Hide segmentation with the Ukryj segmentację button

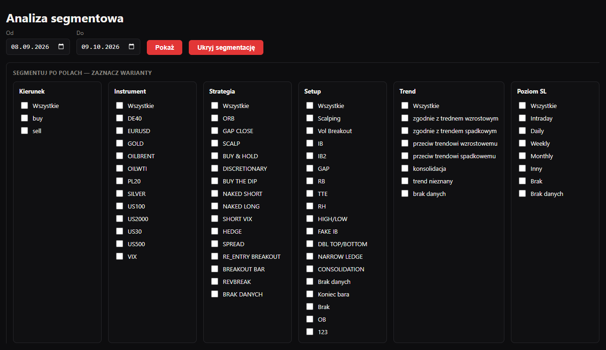(226, 47)
